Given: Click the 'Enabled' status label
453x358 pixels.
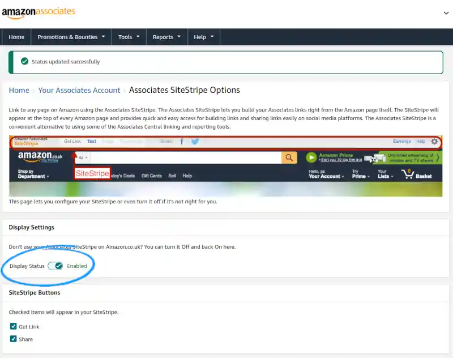Looking at the screenshot, I should click(x=77, y=266).
